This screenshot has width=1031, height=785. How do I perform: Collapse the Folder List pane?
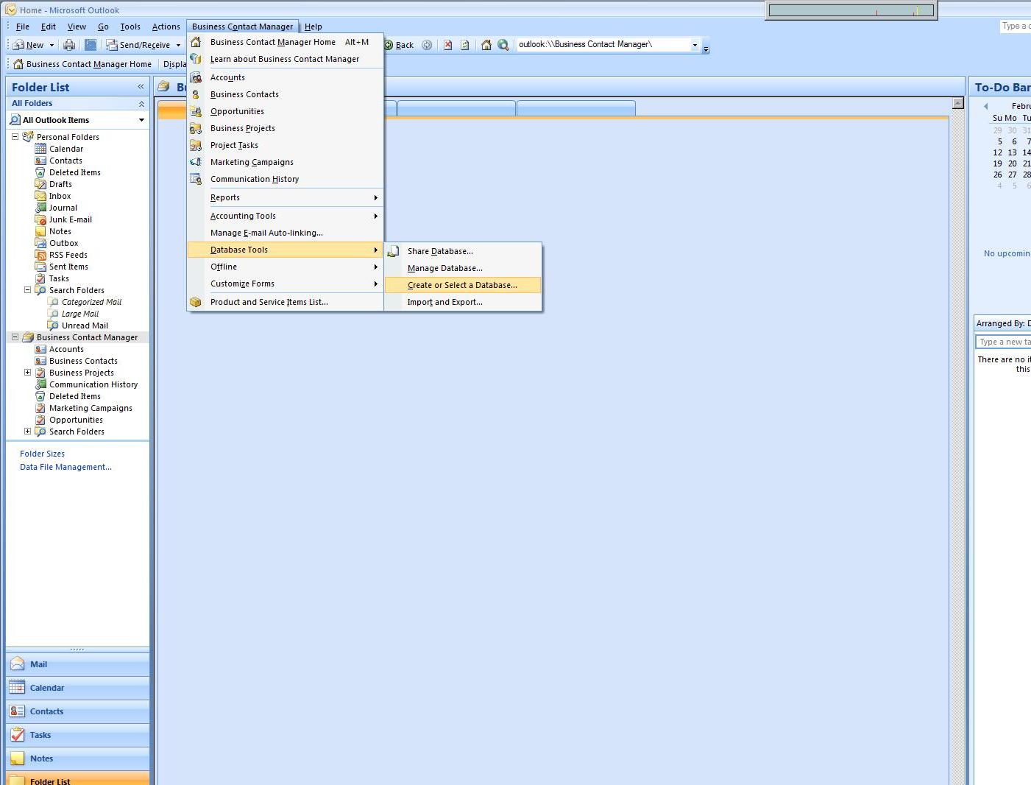pyautogui.click(x=141, y=87)
